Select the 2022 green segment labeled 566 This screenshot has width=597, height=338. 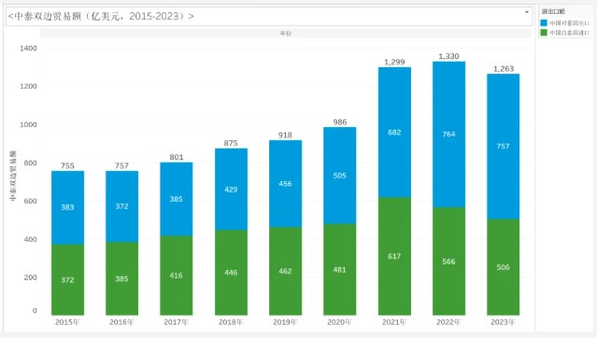(x=448, y=261)
